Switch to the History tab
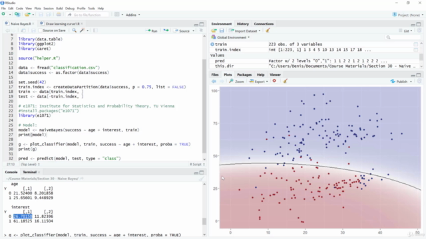Viewport: 426px width, 239px height. [242, 24]
